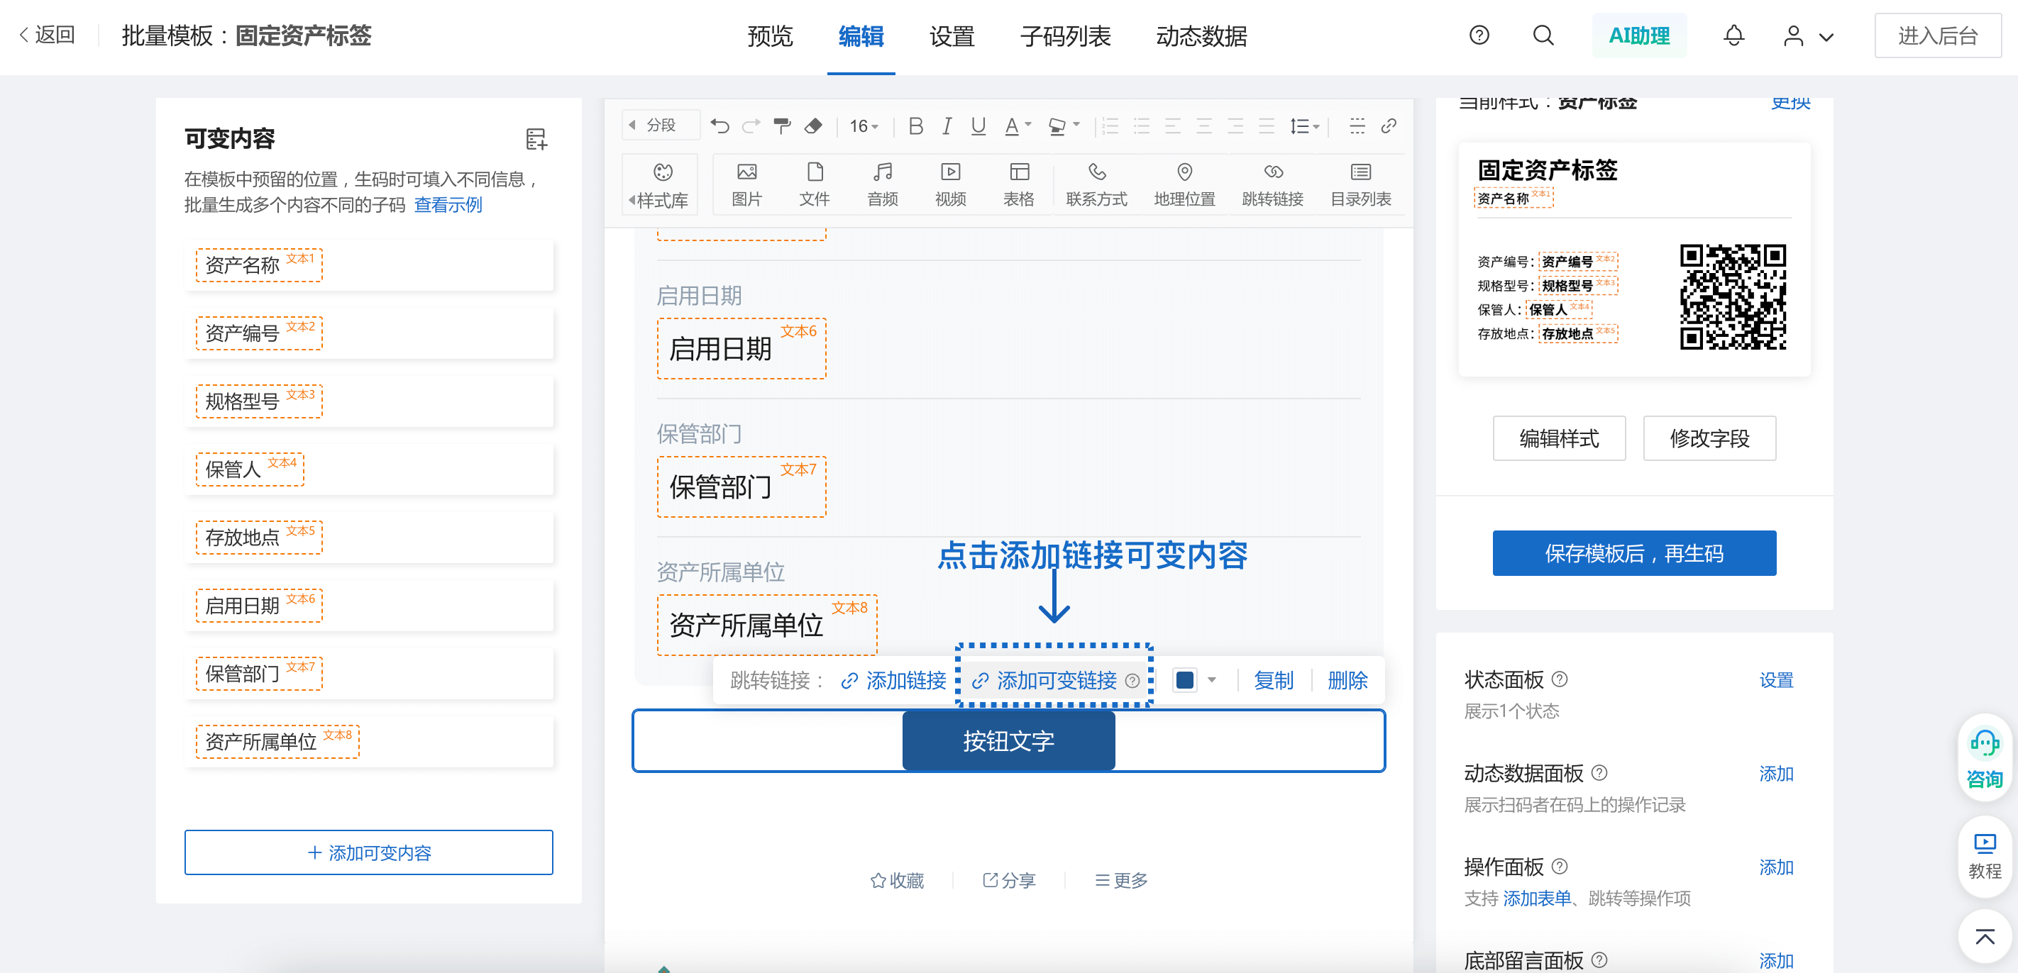The height and width of the screenshot is (973, 2018).
Task: Open notifications via the bell icon
Action: coord(1733,35)
